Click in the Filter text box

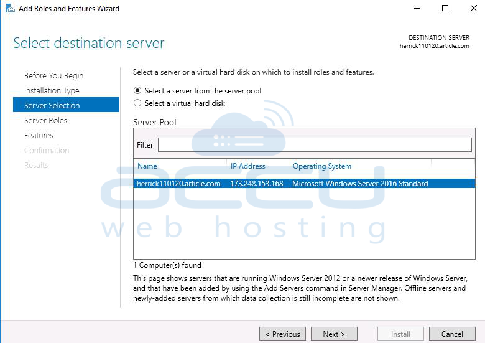(315, 144)
